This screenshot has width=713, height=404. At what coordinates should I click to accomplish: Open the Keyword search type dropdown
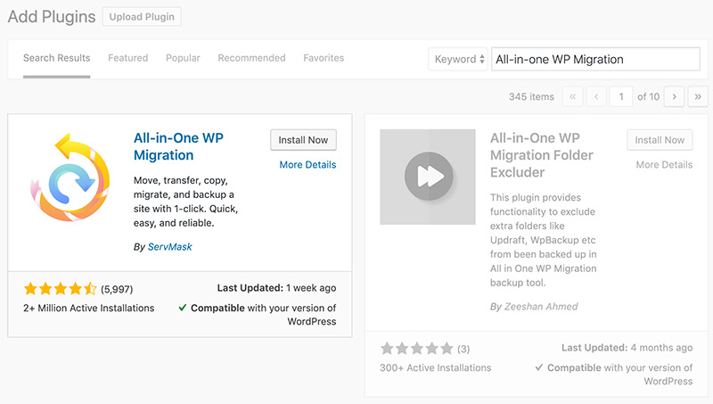coord(458,59)
